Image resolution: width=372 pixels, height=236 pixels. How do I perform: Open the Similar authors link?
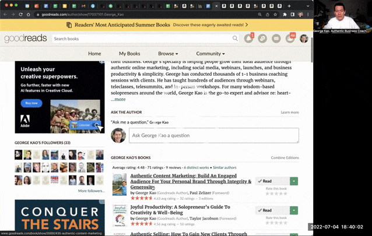coord(224,167)
